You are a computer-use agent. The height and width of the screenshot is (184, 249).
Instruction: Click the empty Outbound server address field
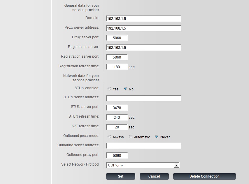pyautogui.click(x=143, y=146)
